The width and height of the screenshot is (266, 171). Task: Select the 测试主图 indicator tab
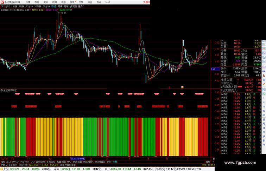point(77,162)
